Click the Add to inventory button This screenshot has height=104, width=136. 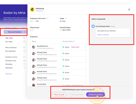pos(95,94)
